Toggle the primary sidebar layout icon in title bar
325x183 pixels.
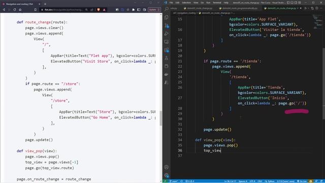[288, 3]
